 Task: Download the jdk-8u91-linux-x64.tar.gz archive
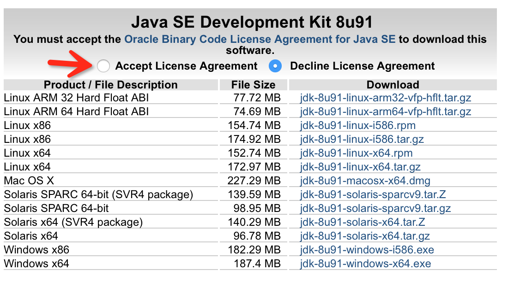[360, 167]
